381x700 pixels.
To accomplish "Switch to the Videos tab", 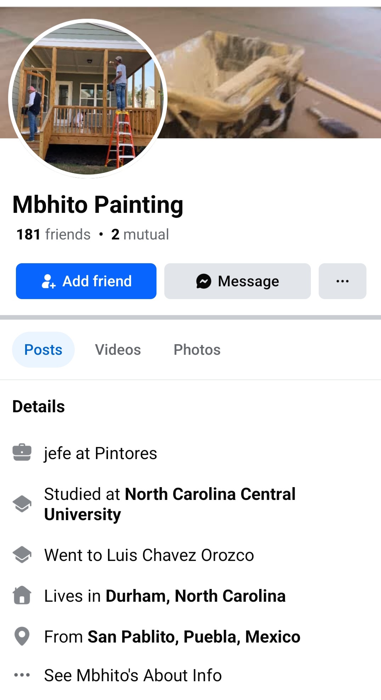I will [x=118, y=350].
